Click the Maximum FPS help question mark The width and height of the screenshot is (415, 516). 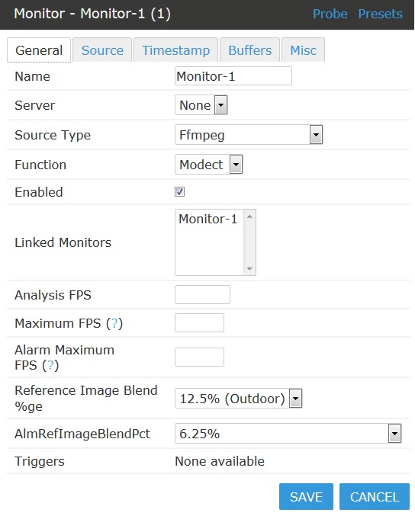click(114, 323)
